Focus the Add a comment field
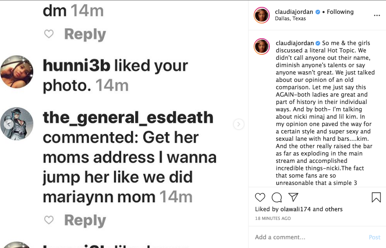The width and height of the screenshot is (386, 248). 309,237
